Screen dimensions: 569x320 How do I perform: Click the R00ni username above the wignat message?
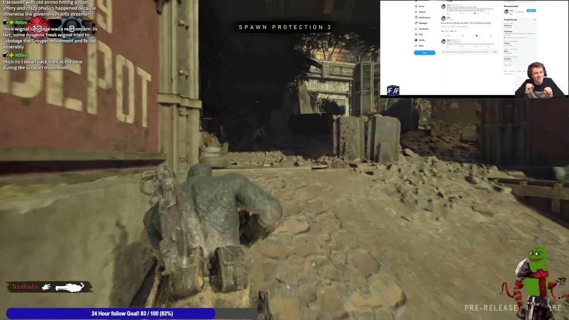click(x=21, y=22)
